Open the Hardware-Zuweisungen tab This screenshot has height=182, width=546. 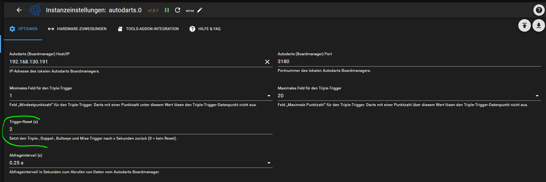(x=77, y=29)
